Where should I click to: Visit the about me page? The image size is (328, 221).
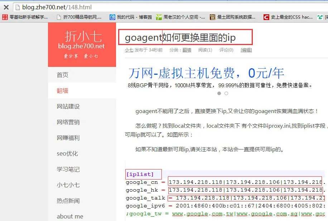coord(71,216)
